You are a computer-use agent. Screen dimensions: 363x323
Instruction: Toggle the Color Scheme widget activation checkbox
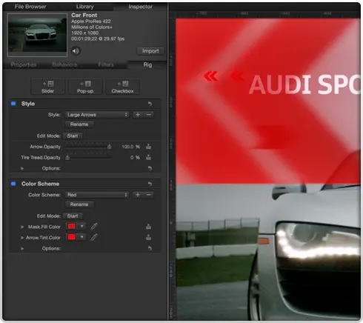[13, 184]
